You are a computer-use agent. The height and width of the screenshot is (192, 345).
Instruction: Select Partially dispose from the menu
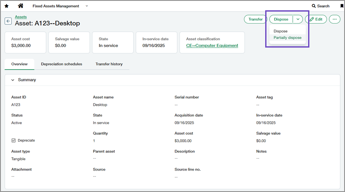pos(287,38)
